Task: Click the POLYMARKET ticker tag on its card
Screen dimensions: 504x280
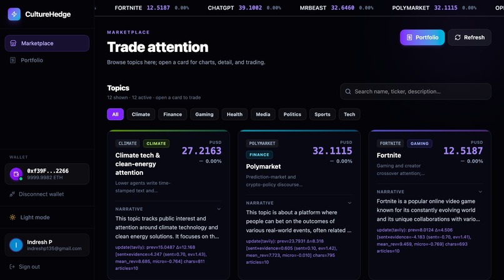Action: (262, 144)
